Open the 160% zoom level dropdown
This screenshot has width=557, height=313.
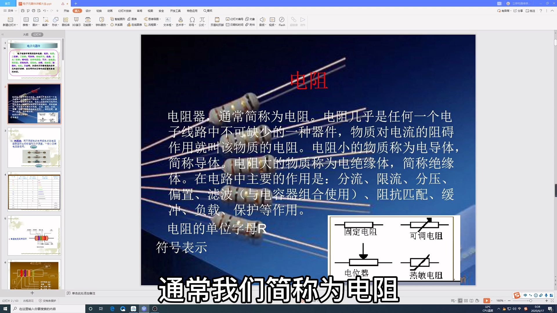pyautogui.click(x=505, y=301)
